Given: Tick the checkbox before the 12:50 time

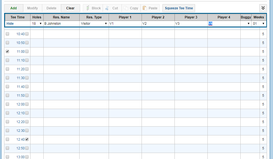Looking at the screenshot, I should coord(7,148).
